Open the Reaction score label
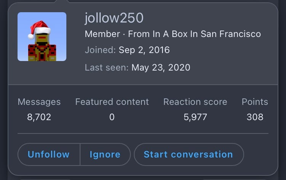Screen dimensions: 286x180 tap(195, 102)
